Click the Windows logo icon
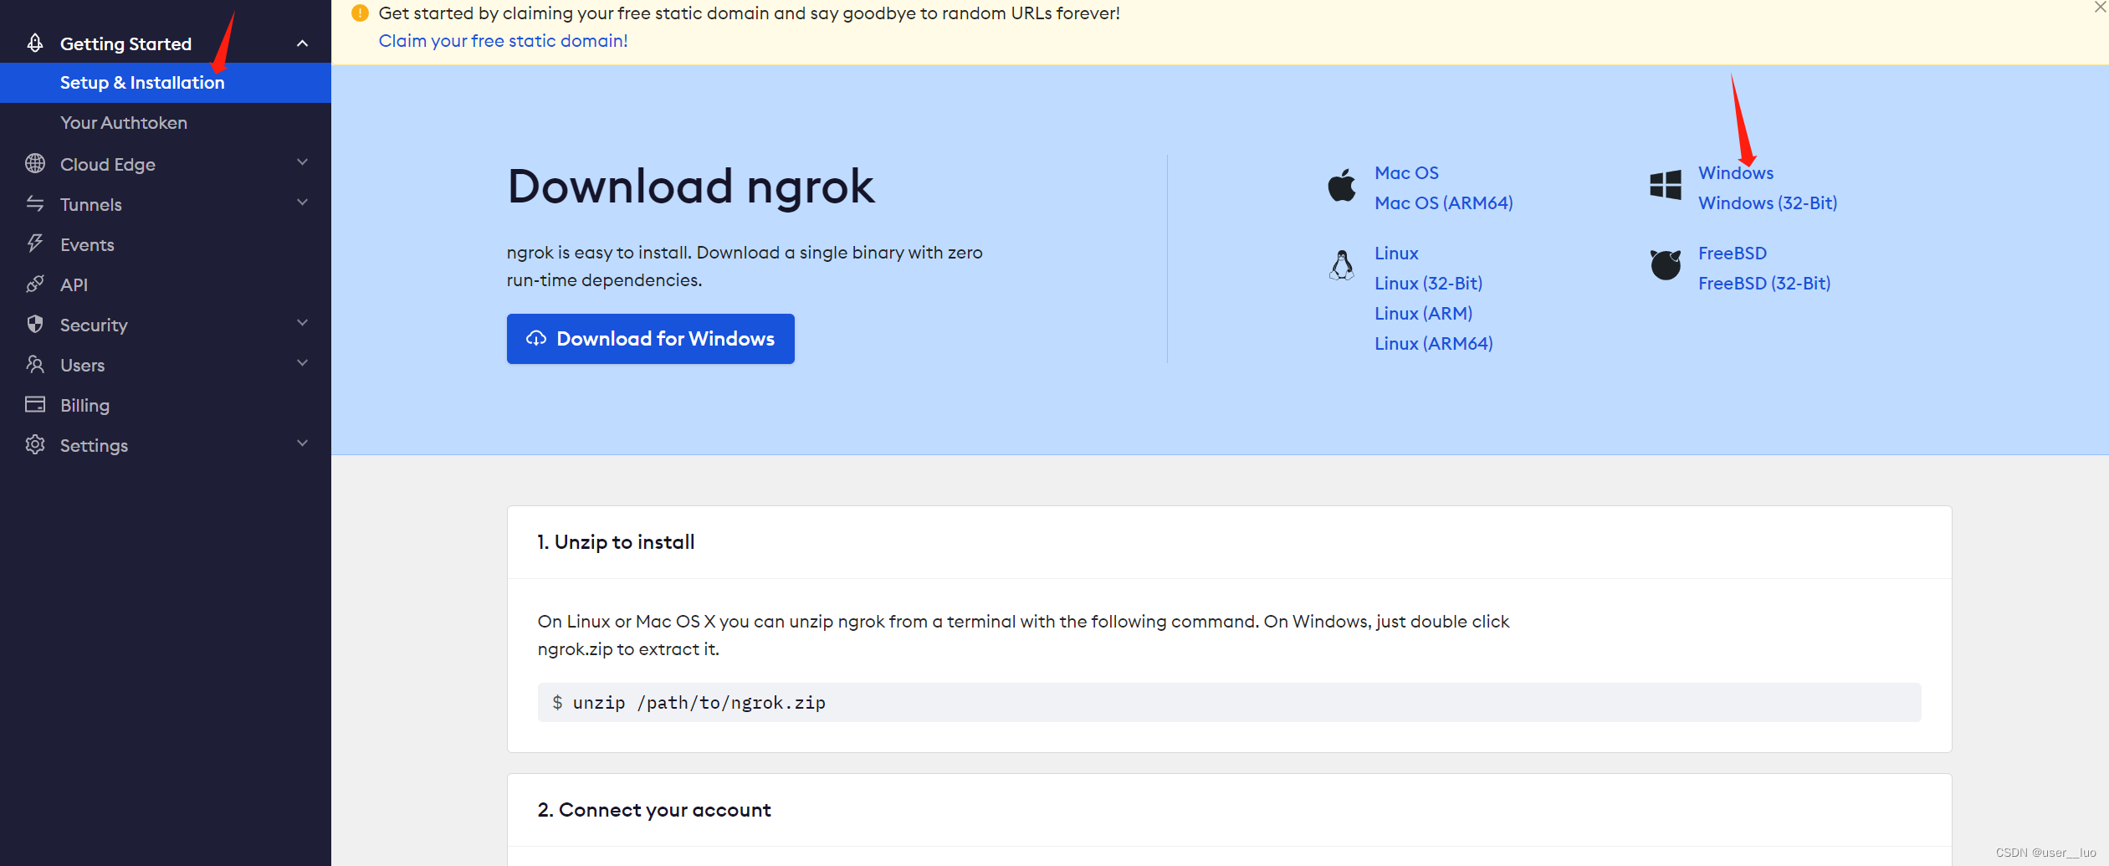The width and height of the screenshot is (2109, 866). click(x=1665, y=185)
